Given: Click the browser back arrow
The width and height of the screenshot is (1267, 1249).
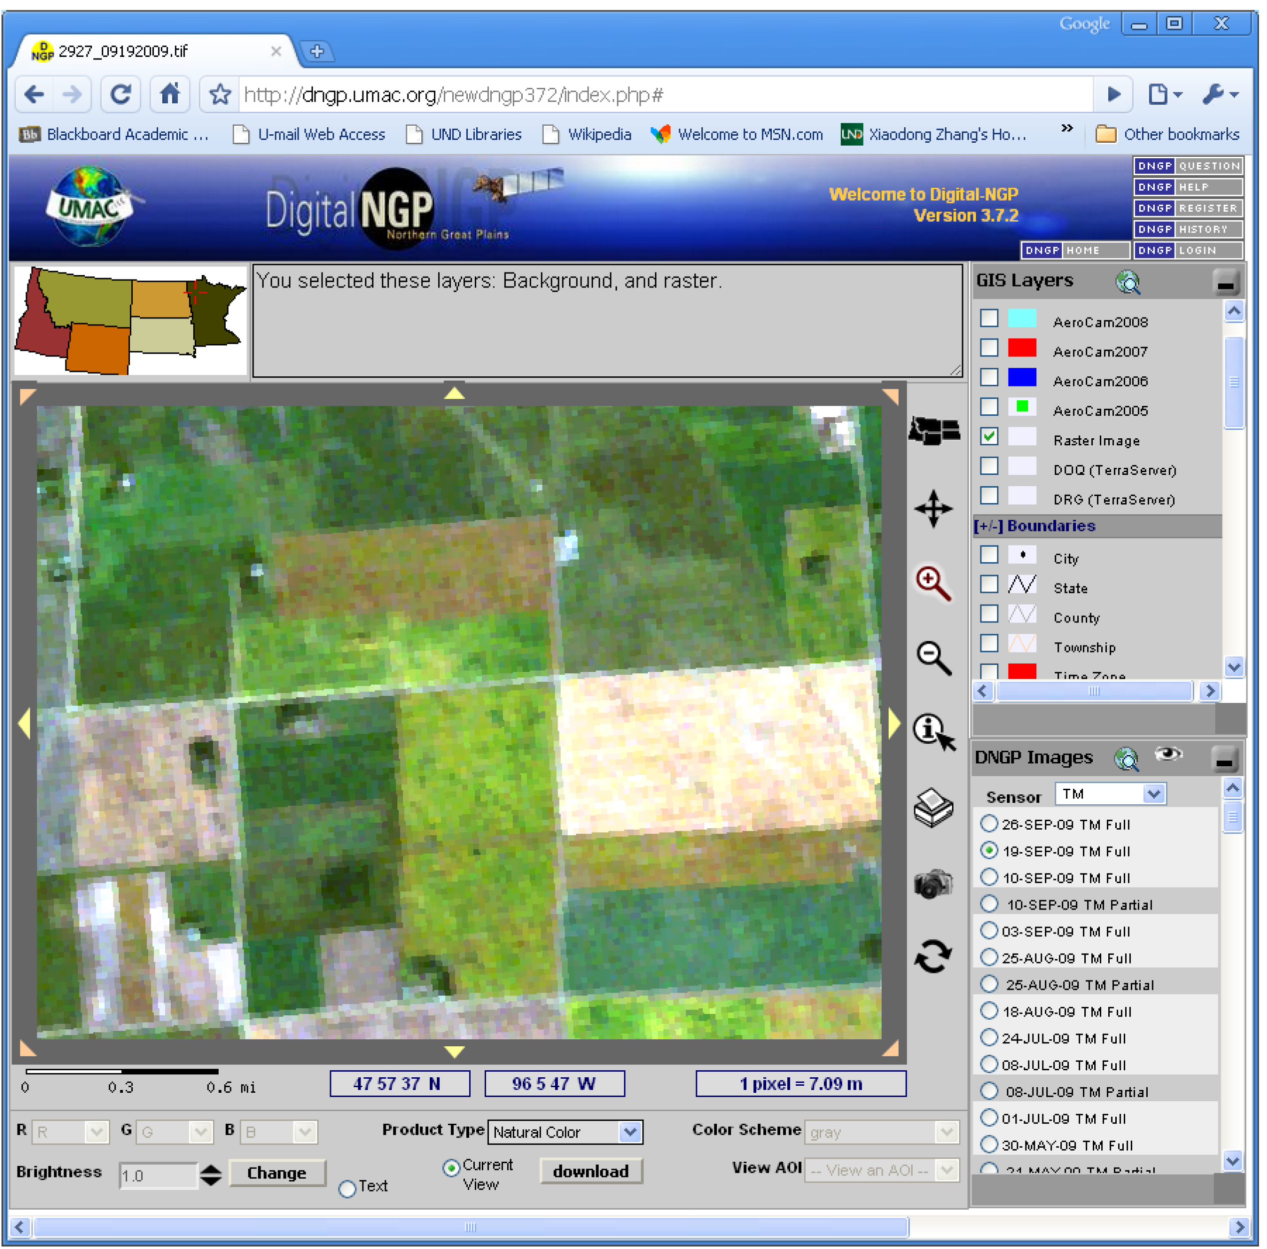Looking at the screenshot, I should [x=35, y=95].
